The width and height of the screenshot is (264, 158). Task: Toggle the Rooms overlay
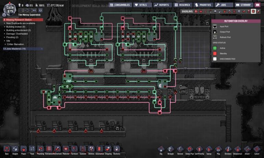[244, 11]
